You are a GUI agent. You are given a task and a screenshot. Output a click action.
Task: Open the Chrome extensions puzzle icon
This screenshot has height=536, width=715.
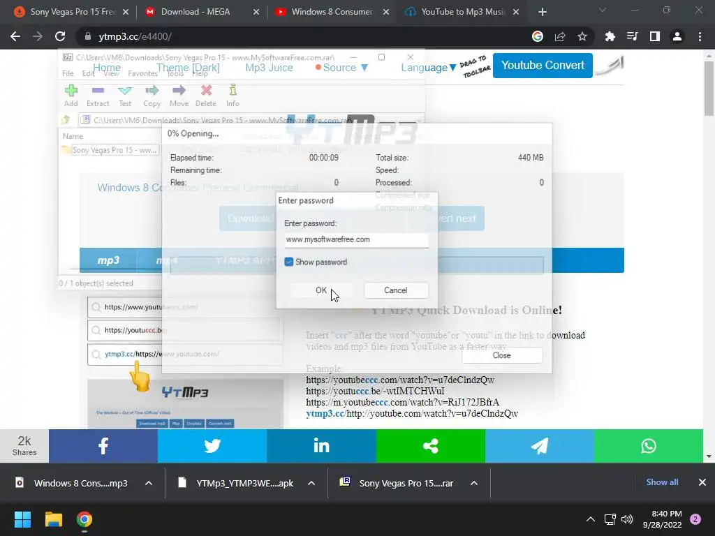point(610,36)
